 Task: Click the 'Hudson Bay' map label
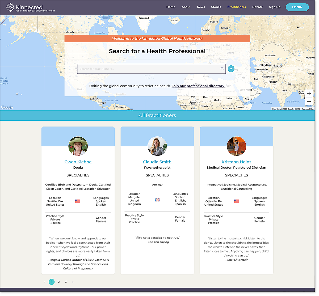pos(100,33)
